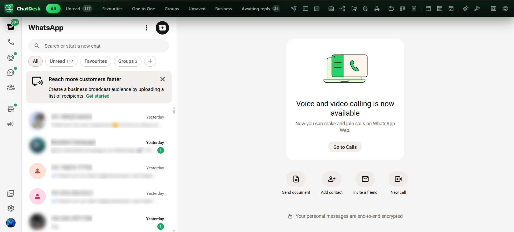Open the robot chatbot icon
Image resolution: width=514 pixels, height=232 pixels.
(x=331, y=9)
